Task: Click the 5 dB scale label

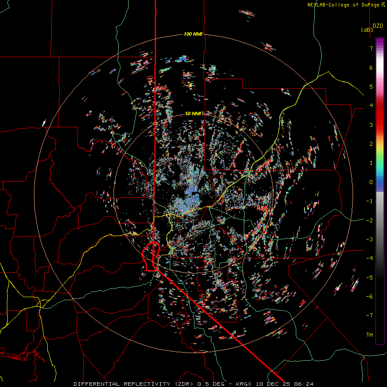Action: tap(371, 86)
